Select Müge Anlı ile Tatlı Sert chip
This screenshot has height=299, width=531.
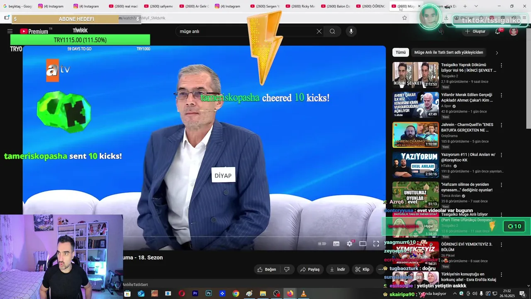coord(448,52)
